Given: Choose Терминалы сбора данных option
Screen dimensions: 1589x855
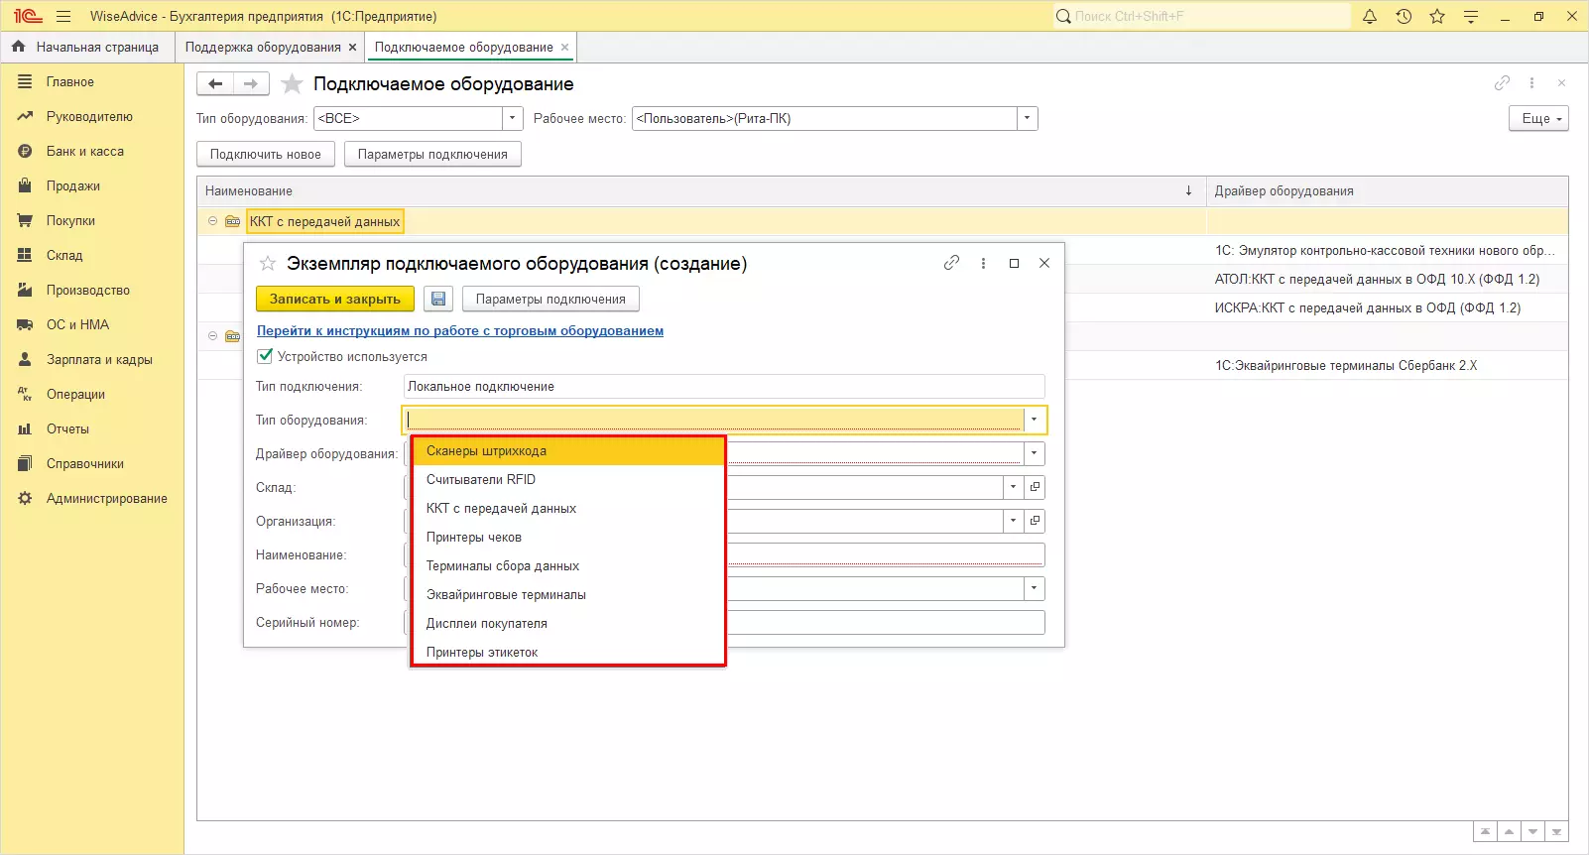Looking at the screenshot, I should coord(567,566).
